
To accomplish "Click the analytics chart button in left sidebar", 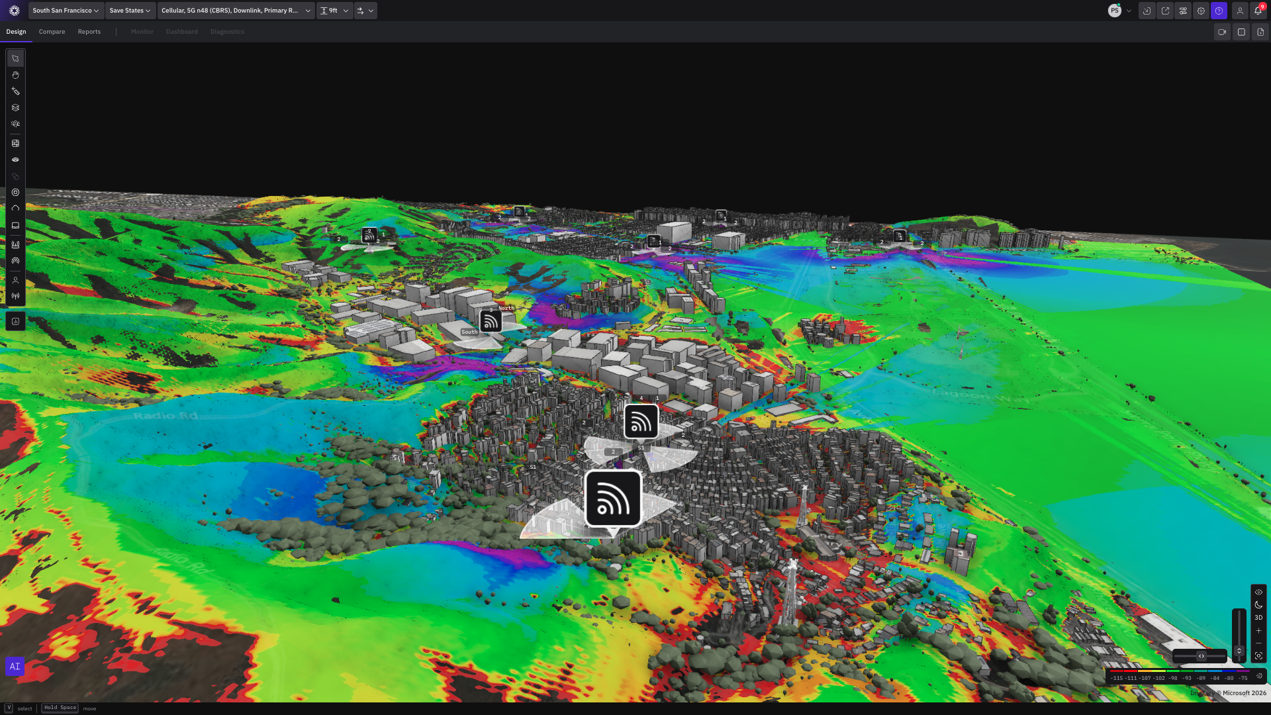I will pyautogui.click(x=15, y=321).
